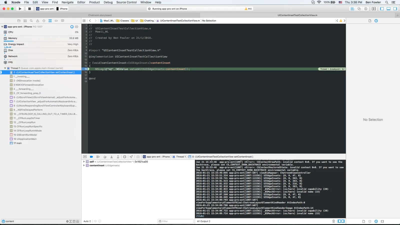This screenshot has width=400, height=225.
Task: Click the Simulate Location arrow icon
Action: point(131,157)
